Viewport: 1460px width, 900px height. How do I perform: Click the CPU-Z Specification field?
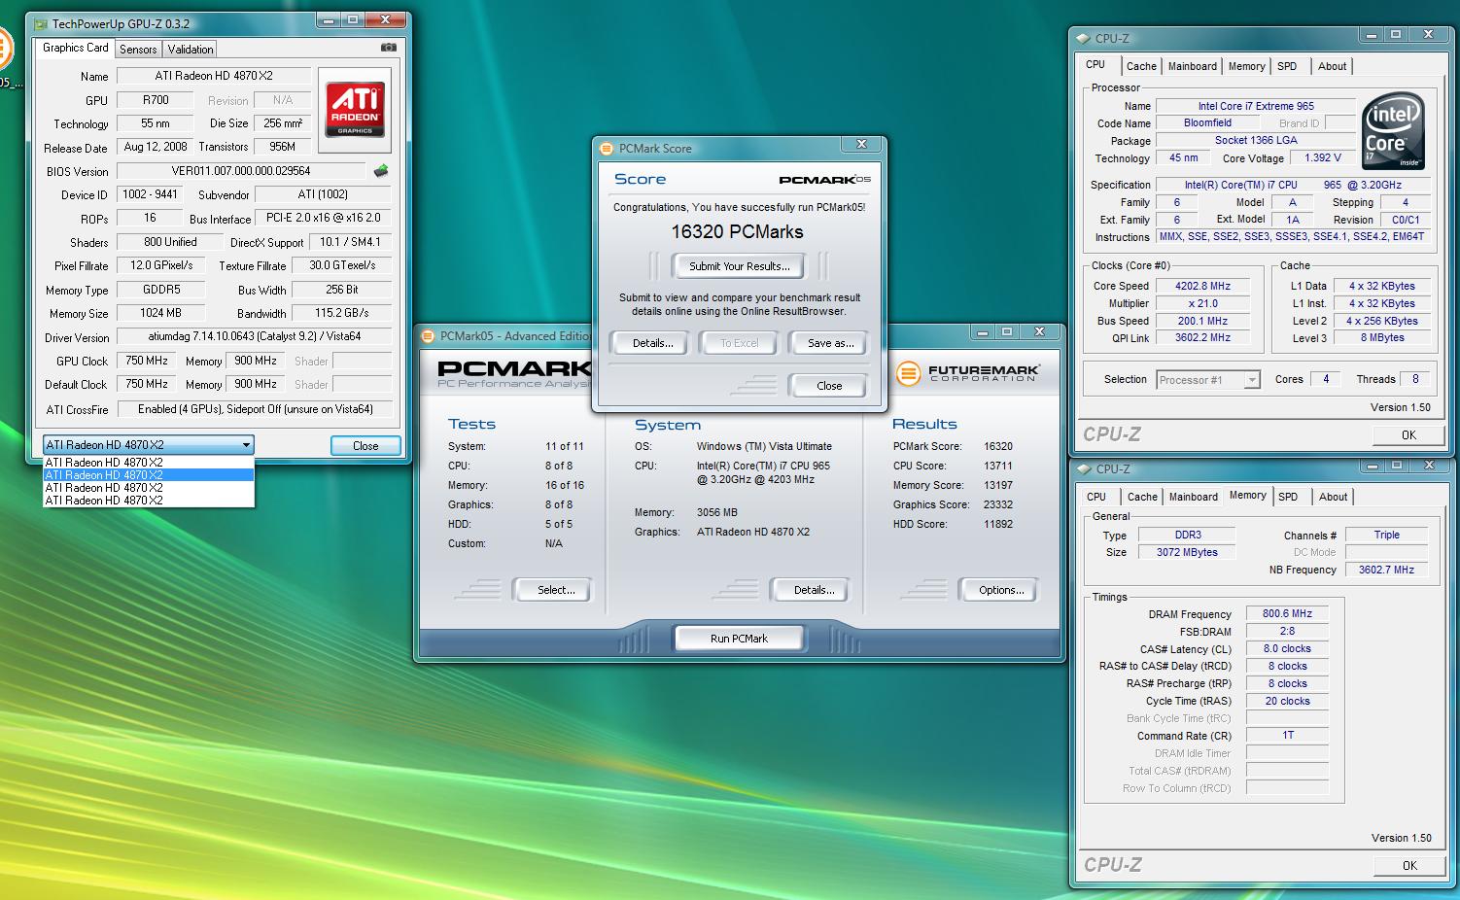tap(1293, 185)
